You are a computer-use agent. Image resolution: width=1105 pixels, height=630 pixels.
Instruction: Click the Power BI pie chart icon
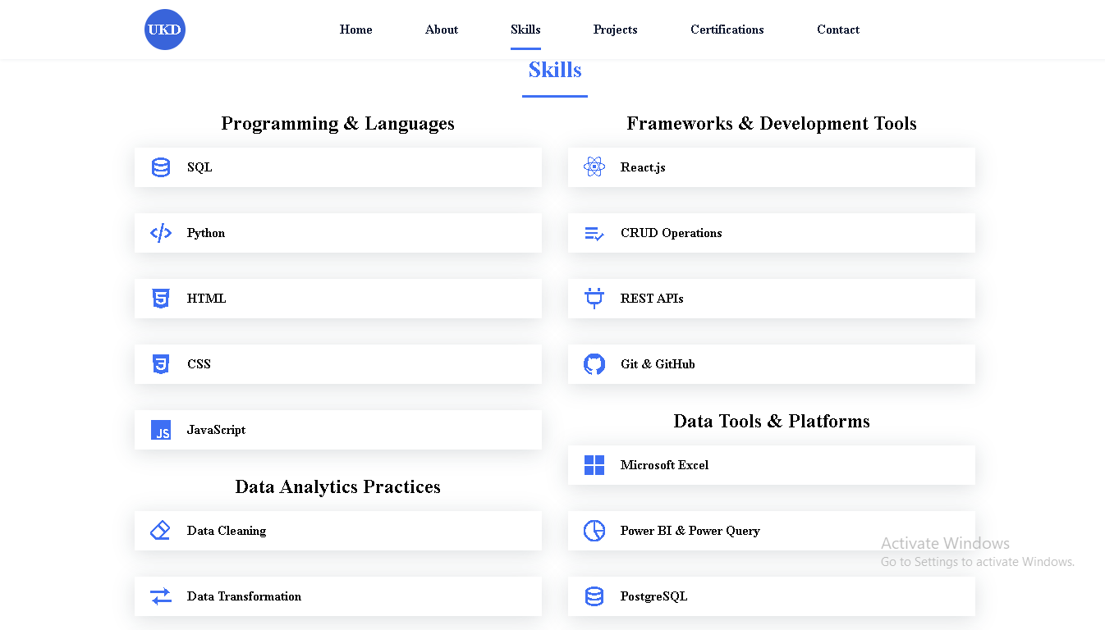tap(594, 531)
